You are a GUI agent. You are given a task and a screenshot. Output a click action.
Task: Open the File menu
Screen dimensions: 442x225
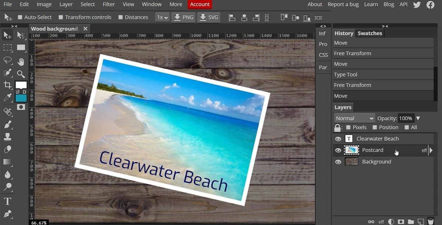tap(8, 4)
